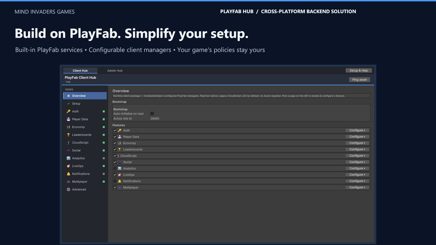The height and width of the screenshot is (245, 436).
Task: Click the Social icon in Pages sidebar
Action: click(69, 150)
